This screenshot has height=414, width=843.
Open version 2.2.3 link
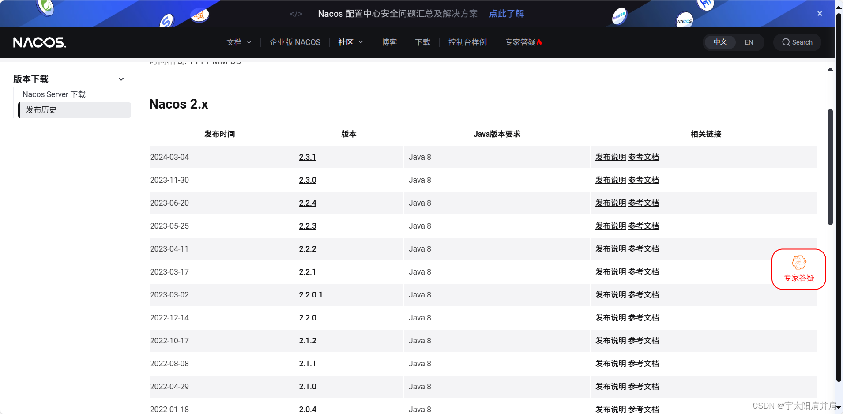coord(307,226)
